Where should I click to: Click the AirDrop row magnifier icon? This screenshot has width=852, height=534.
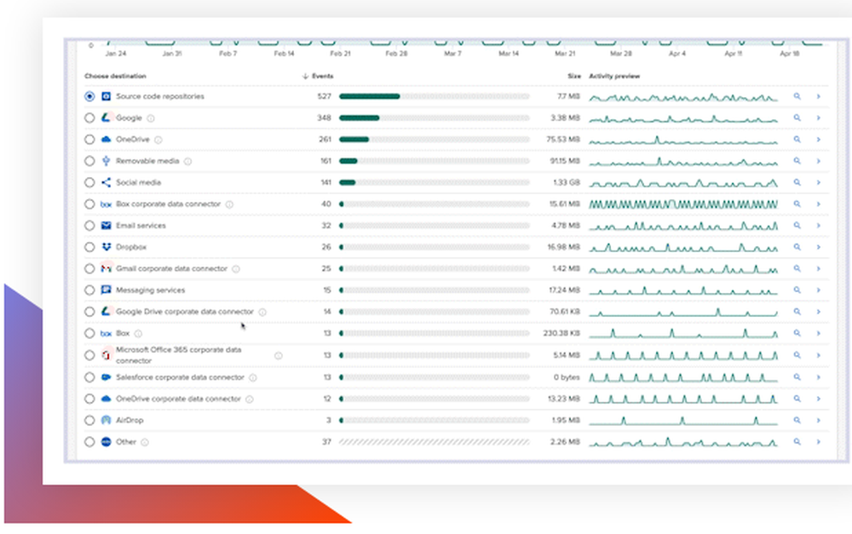tap(797, 420)
